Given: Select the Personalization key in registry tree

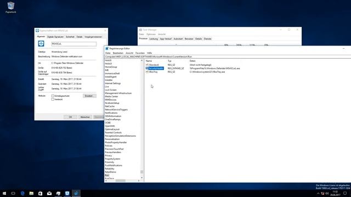Looking at the screenshot, I should (x=112, y=139).
